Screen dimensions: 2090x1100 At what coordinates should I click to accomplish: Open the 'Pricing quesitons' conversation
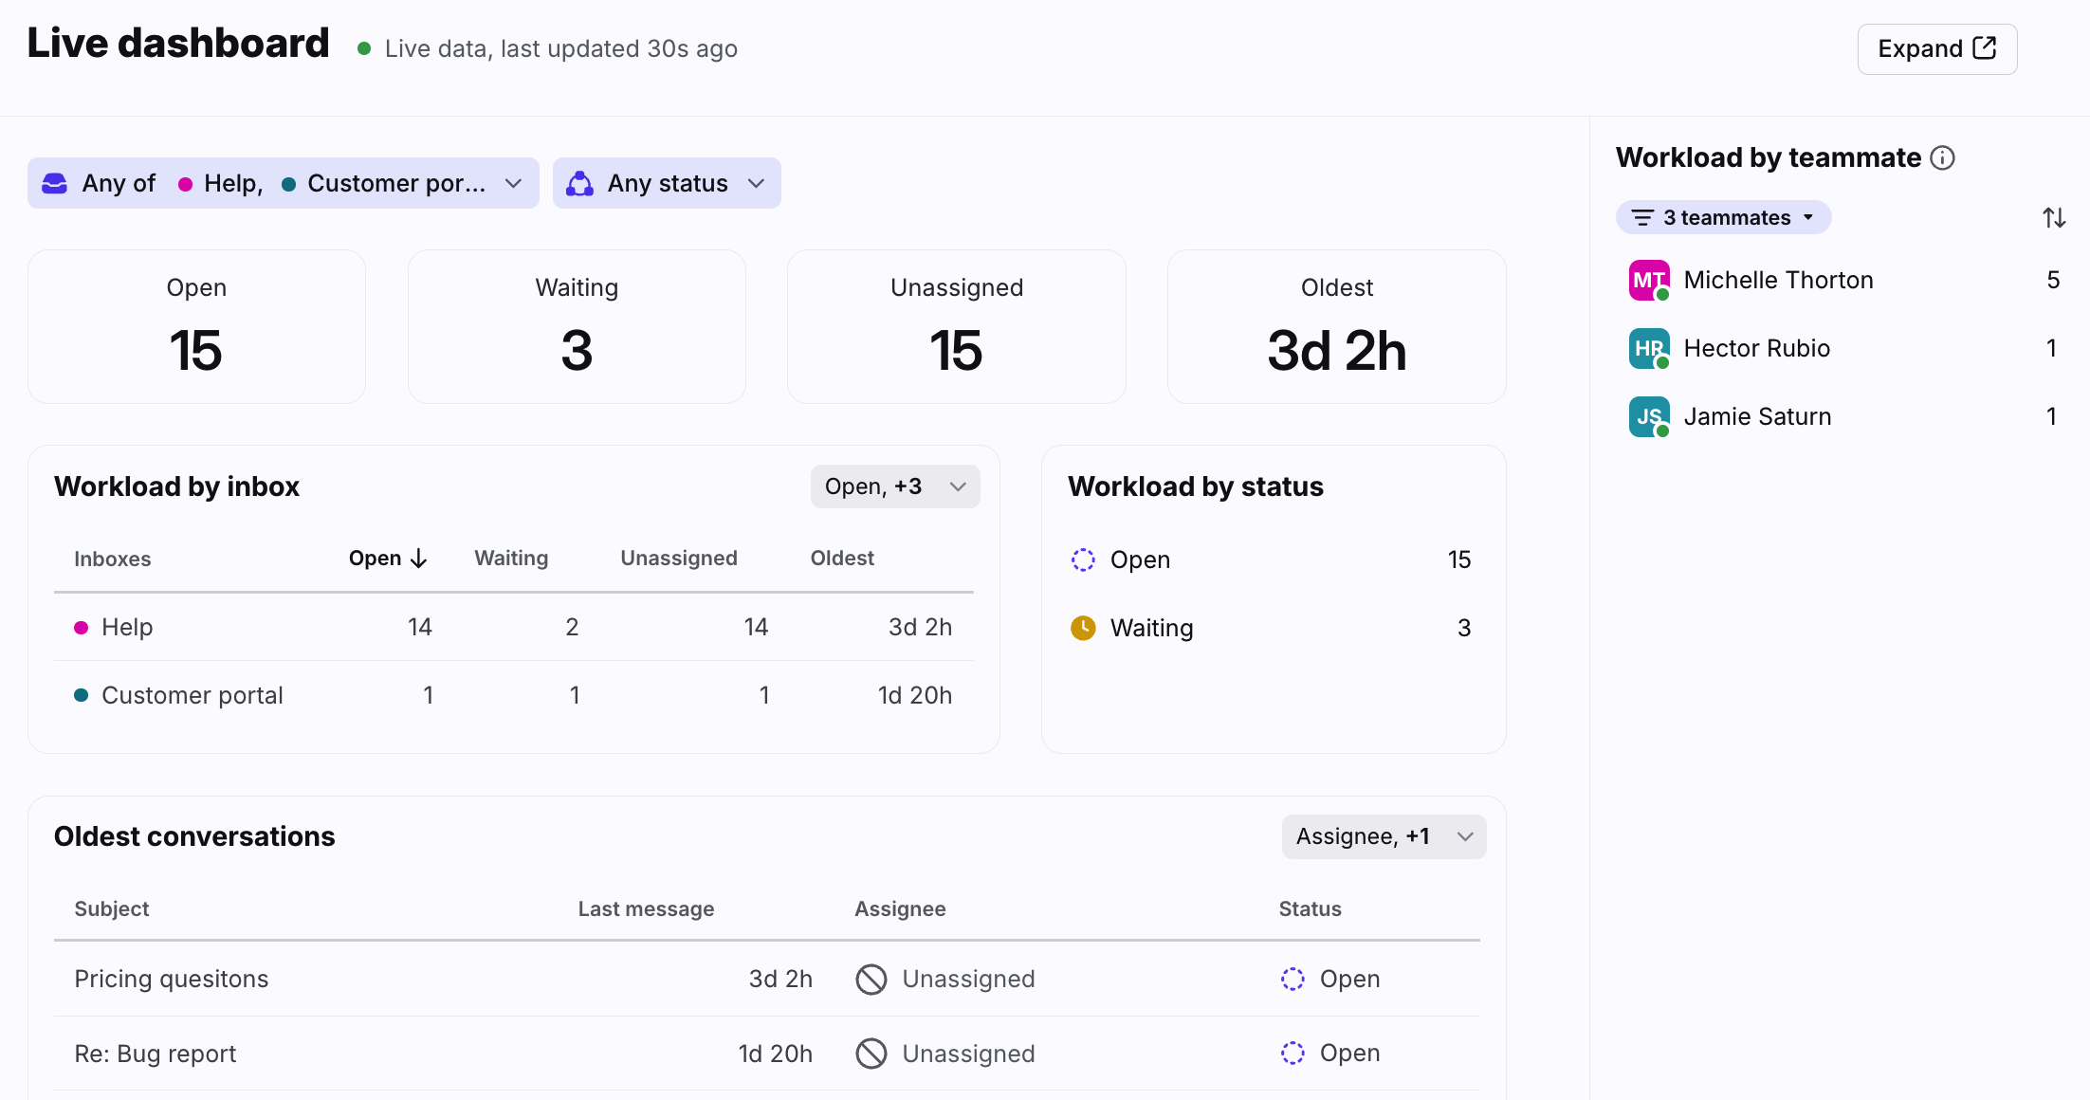[x=172, y=980]
